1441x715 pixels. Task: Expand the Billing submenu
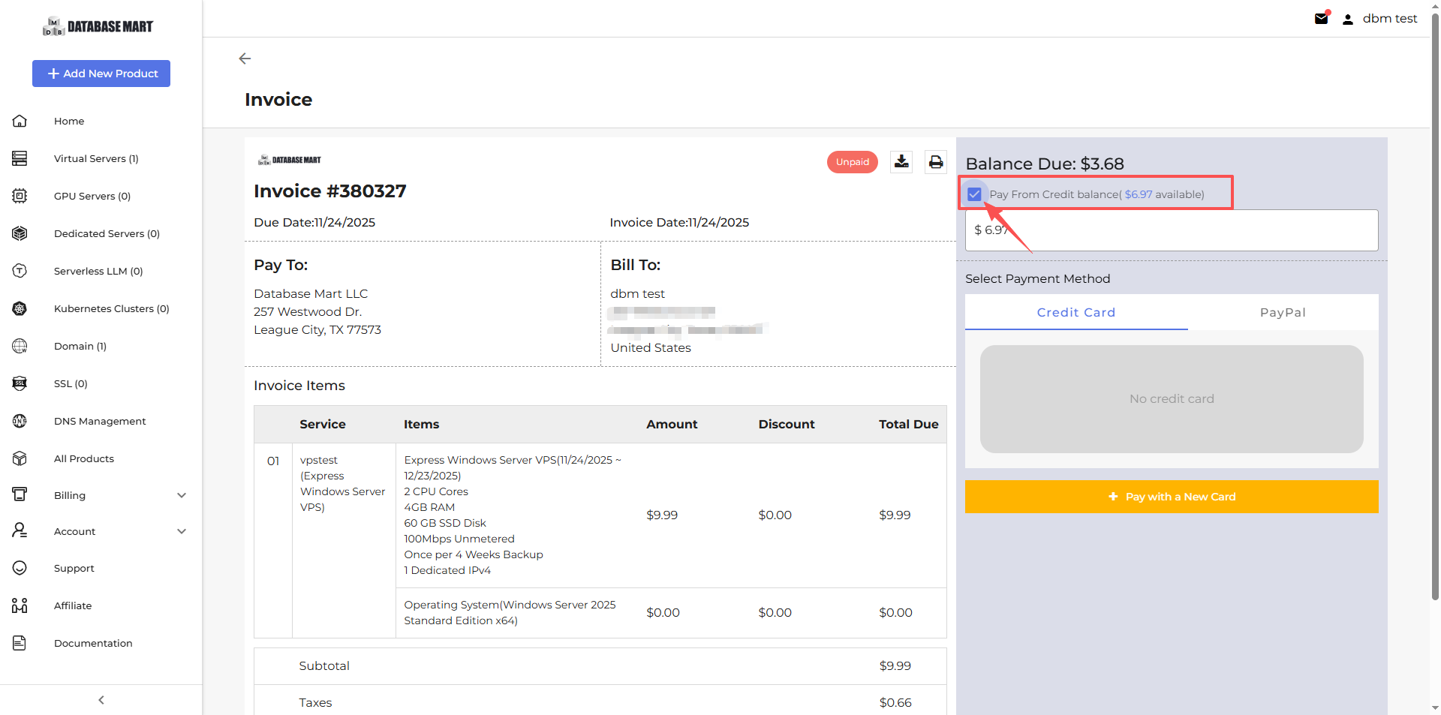(182, 495)
